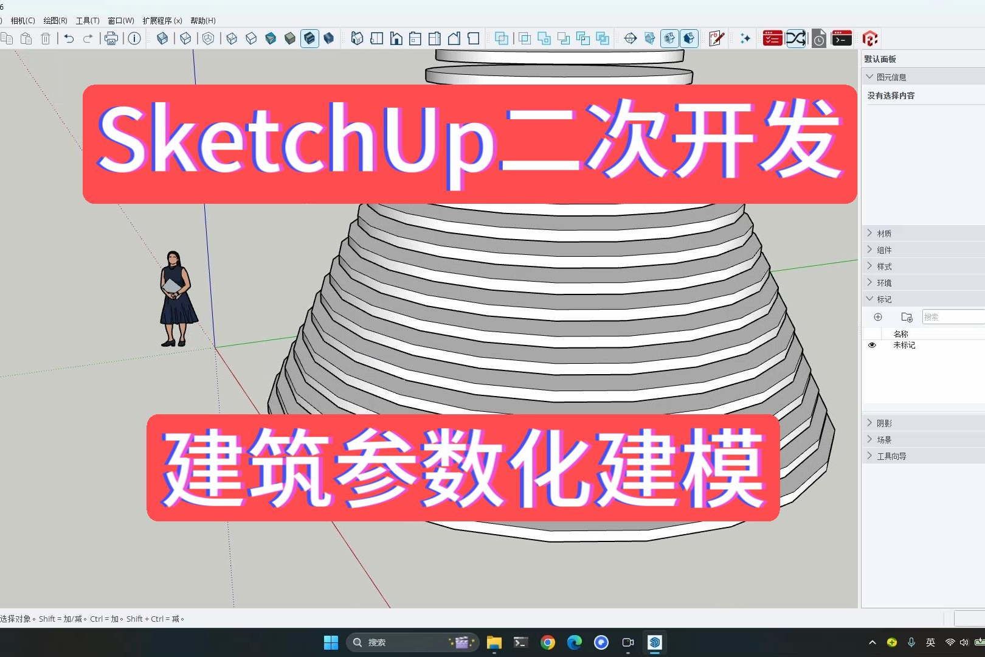Click the Undo arrow in the toolbar
Screen dimensions: 985x657
69,39
